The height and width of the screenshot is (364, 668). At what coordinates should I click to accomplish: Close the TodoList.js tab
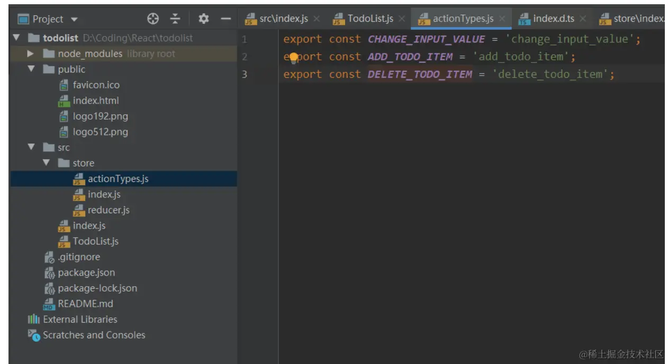click(402, 19)
